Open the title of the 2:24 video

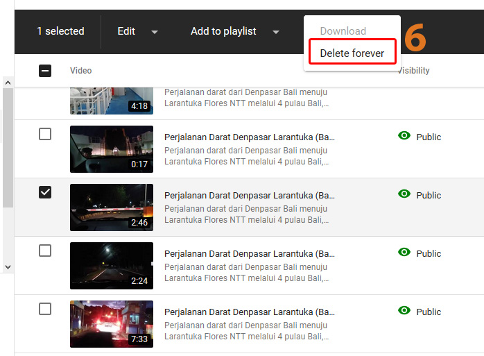(250, 254)
